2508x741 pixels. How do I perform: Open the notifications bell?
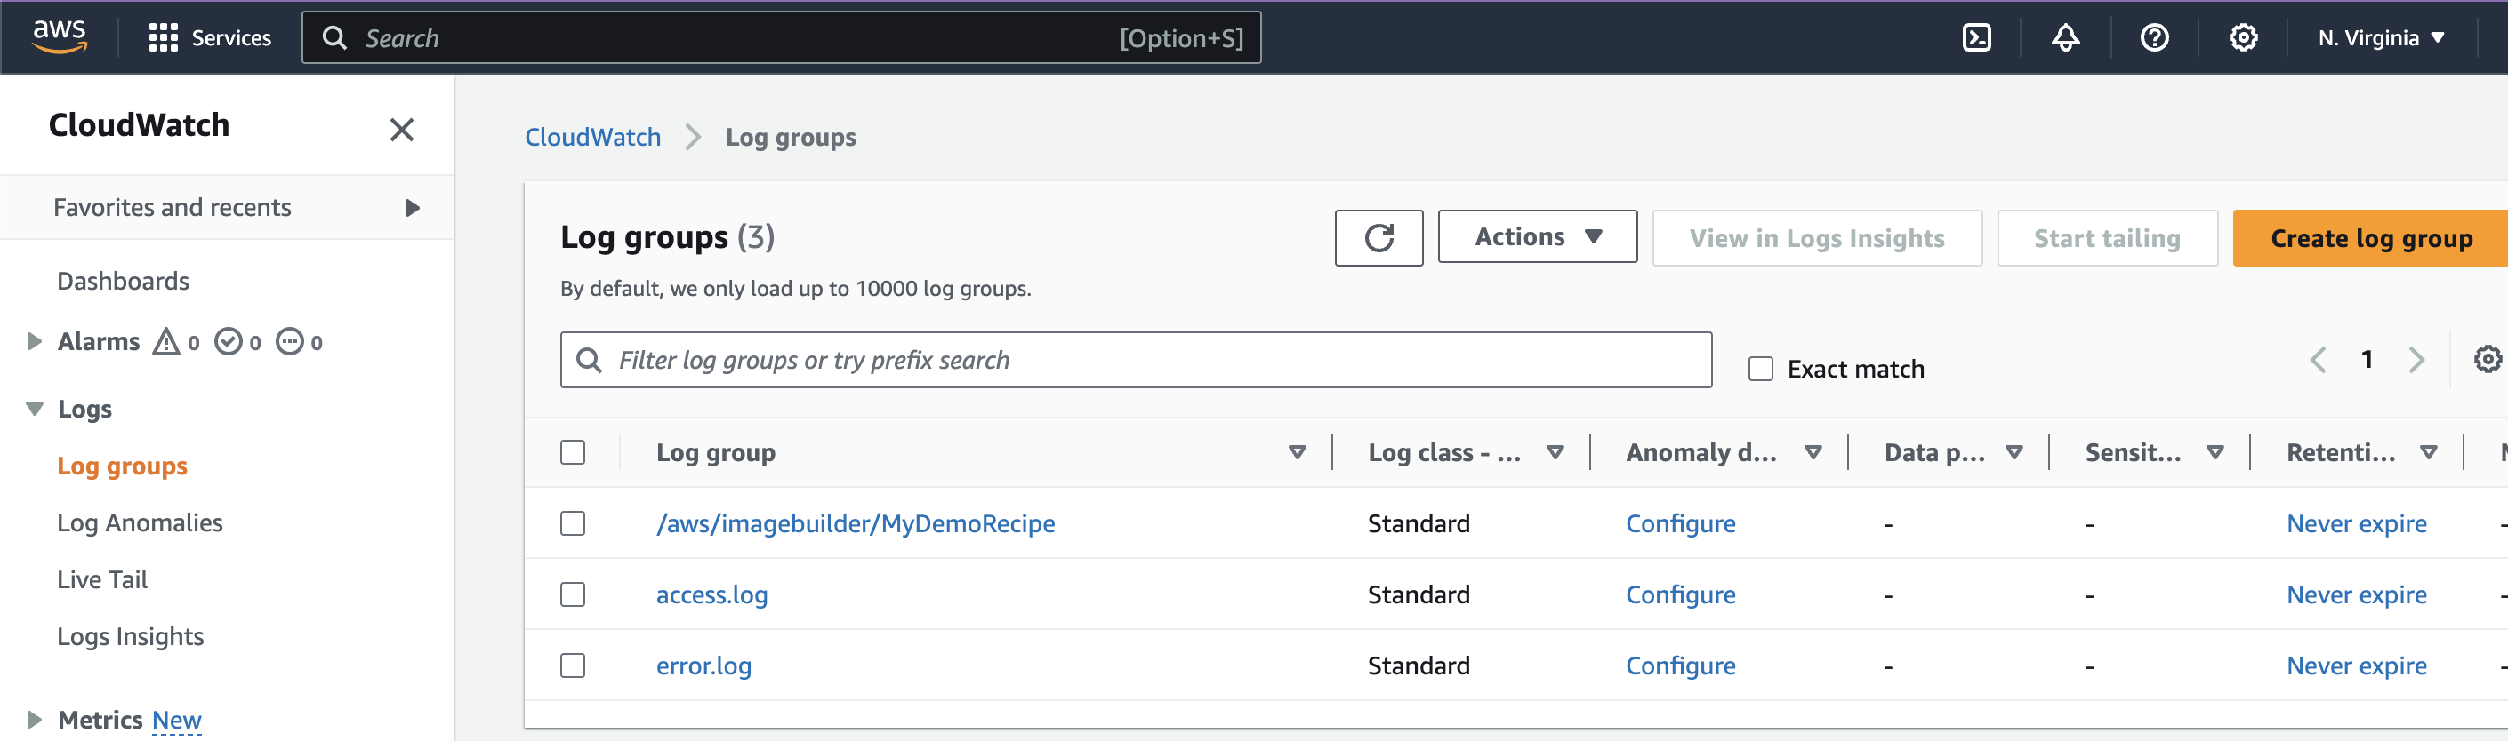tap(2065, 38)
